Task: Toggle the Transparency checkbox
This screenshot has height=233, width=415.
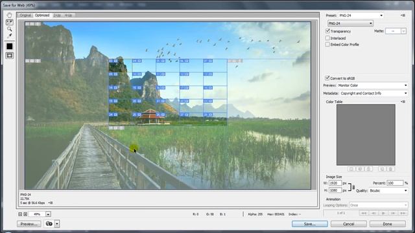Action: point(327,31)
